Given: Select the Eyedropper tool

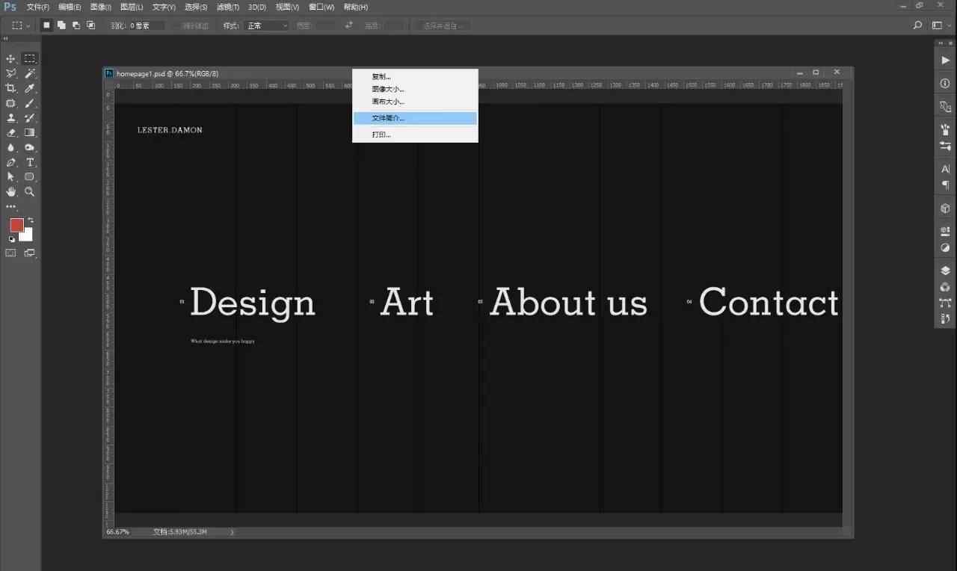Looking at the screenshot, I should (30, 88).
